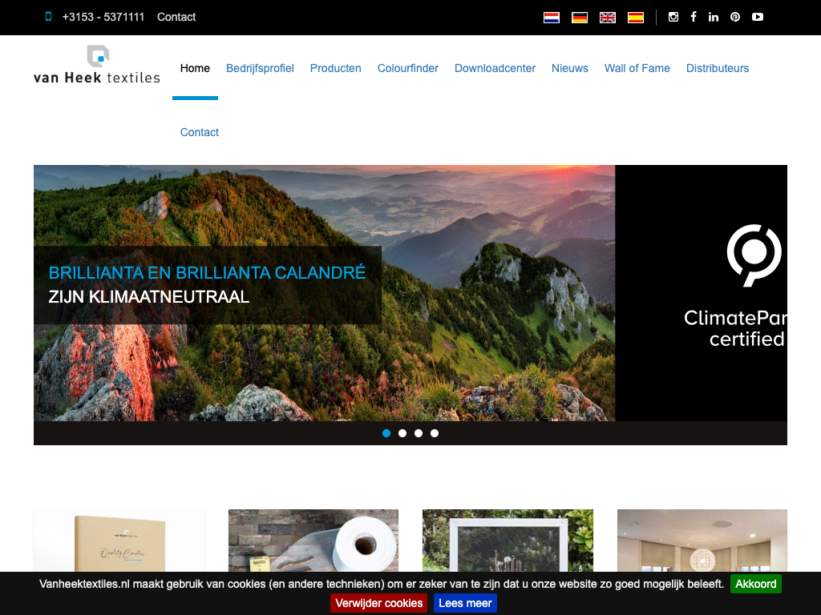Switch to the Dutch flag language
The image size is (821, 615).
coord(552,17)
